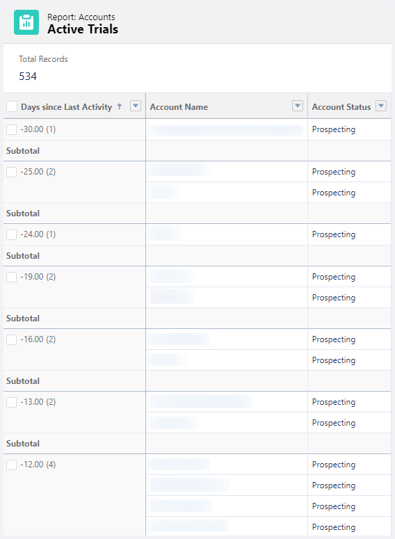Click the Account Name column header
The height and width of the screenshot is (539, 395).
pyautogui.click(x=179, y=107)
